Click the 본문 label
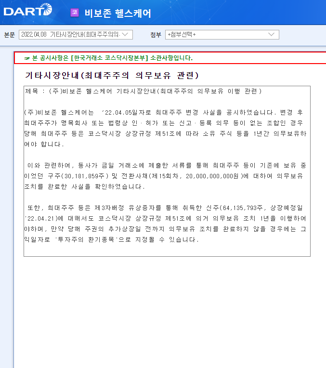This screenshot has height=368, width=326. [9, 35]
